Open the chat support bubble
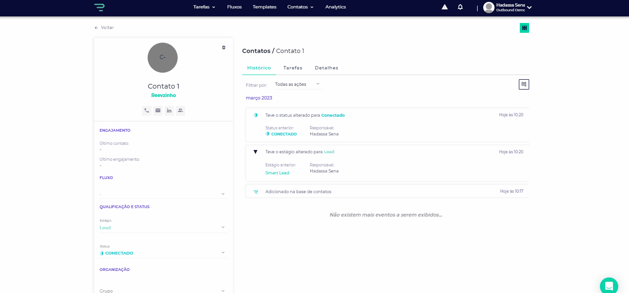The height and width of the screenshot is (293, 629). 609,285
